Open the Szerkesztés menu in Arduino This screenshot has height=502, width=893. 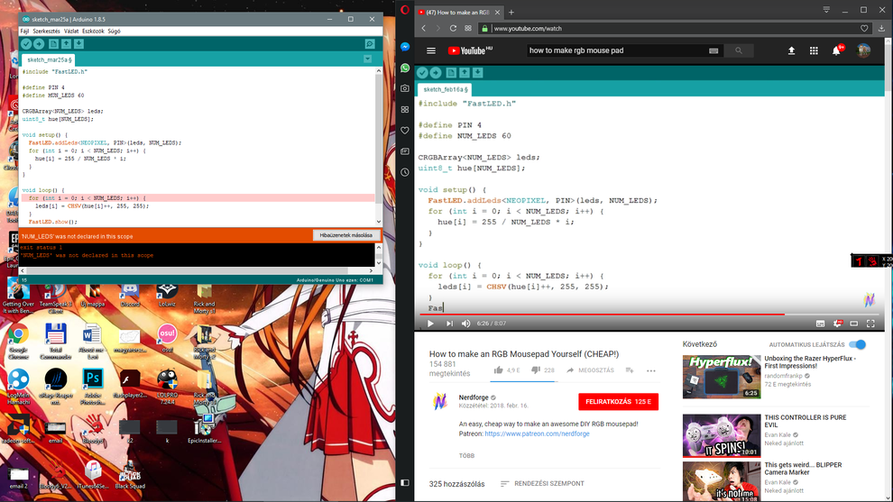click(46, 32)
